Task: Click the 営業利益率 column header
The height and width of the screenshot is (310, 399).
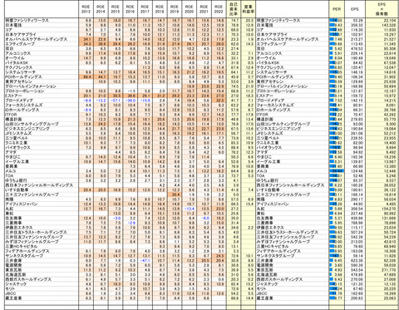Action: [248, 9]
